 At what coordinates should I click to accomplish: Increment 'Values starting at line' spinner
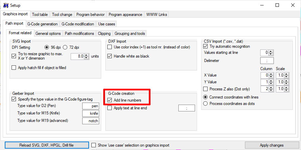click(271, 51)
